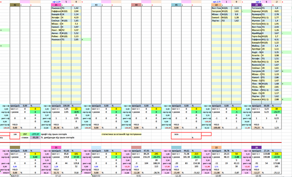Select the olive header cell numbered 42

point(15,5)
